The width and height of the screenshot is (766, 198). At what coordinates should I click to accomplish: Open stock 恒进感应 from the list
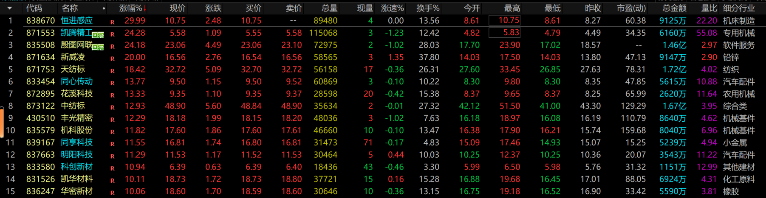76,20
